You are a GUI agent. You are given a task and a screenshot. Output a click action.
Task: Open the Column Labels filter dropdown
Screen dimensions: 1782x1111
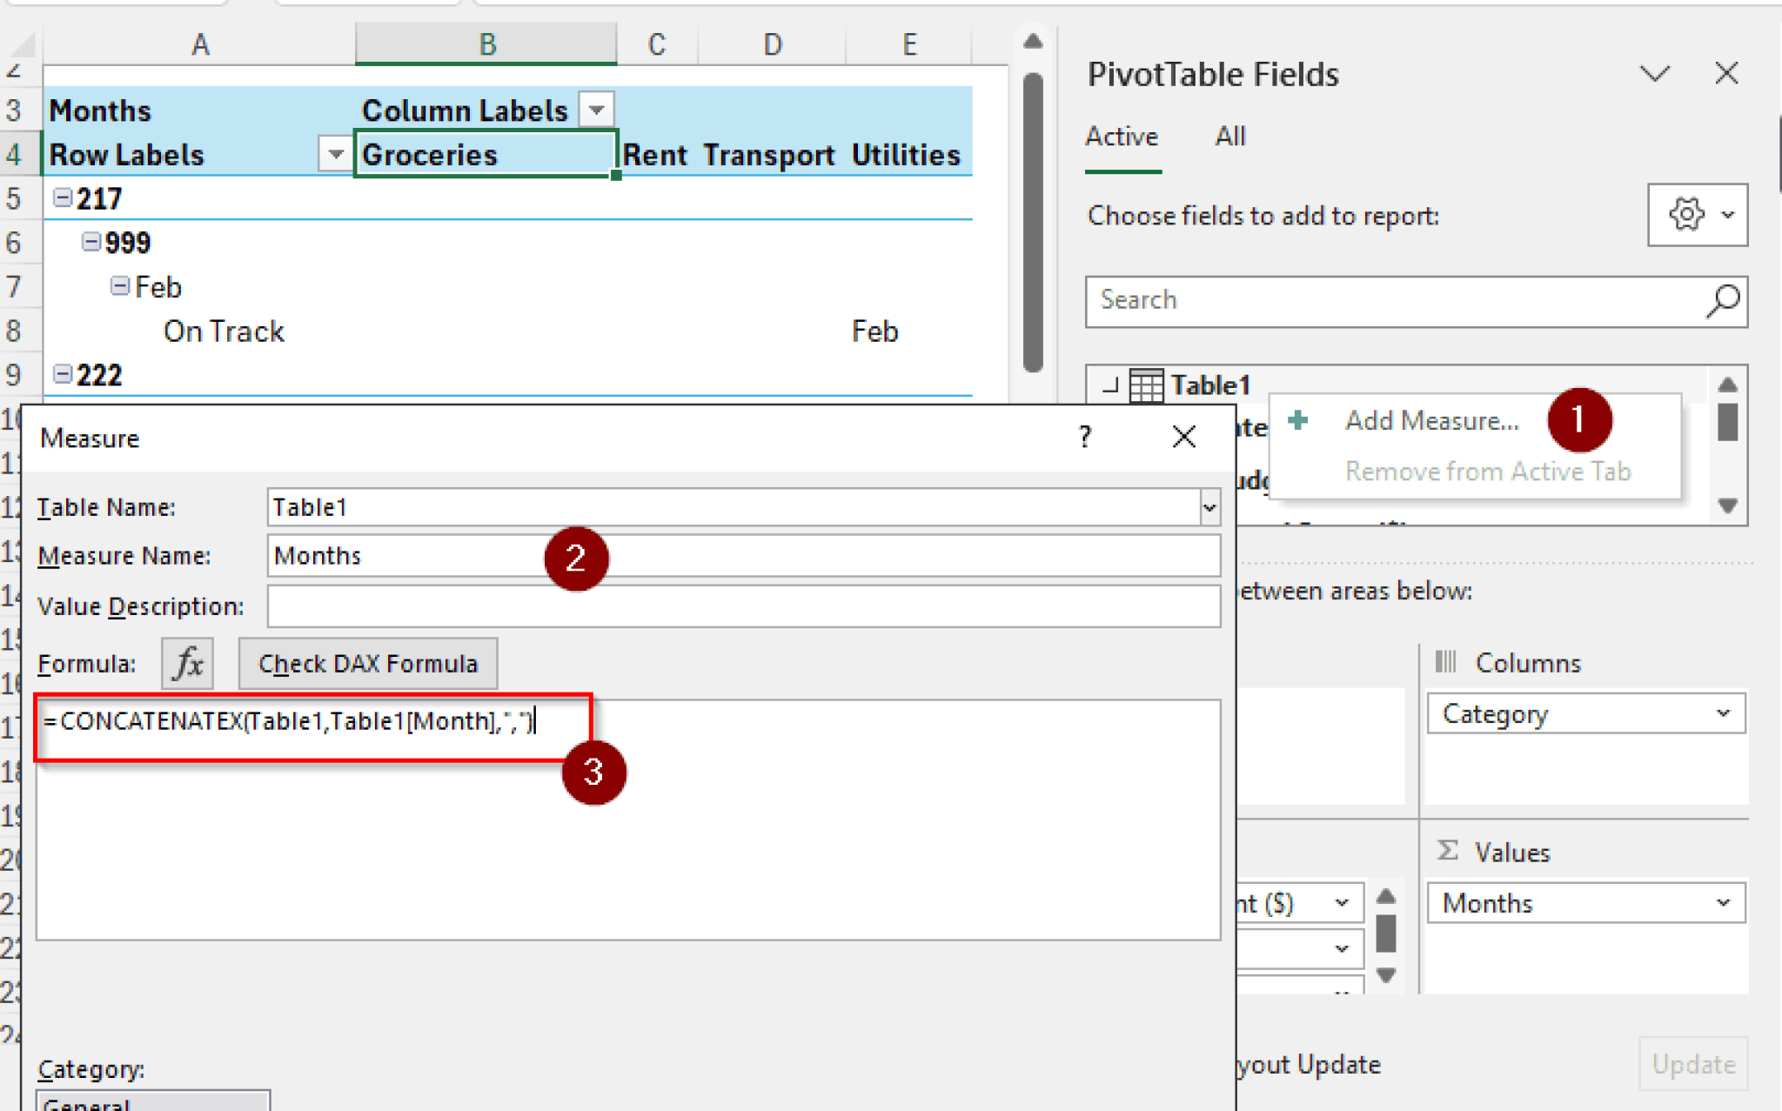pos(596,110)
